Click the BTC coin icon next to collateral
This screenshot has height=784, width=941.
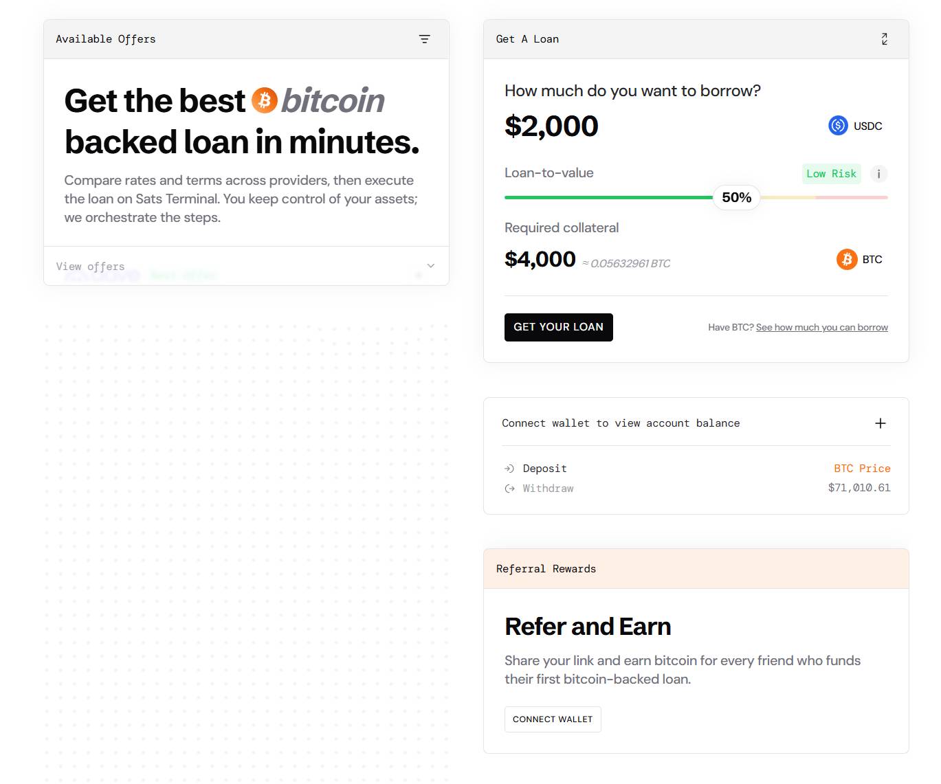click(x=847, y=259)
